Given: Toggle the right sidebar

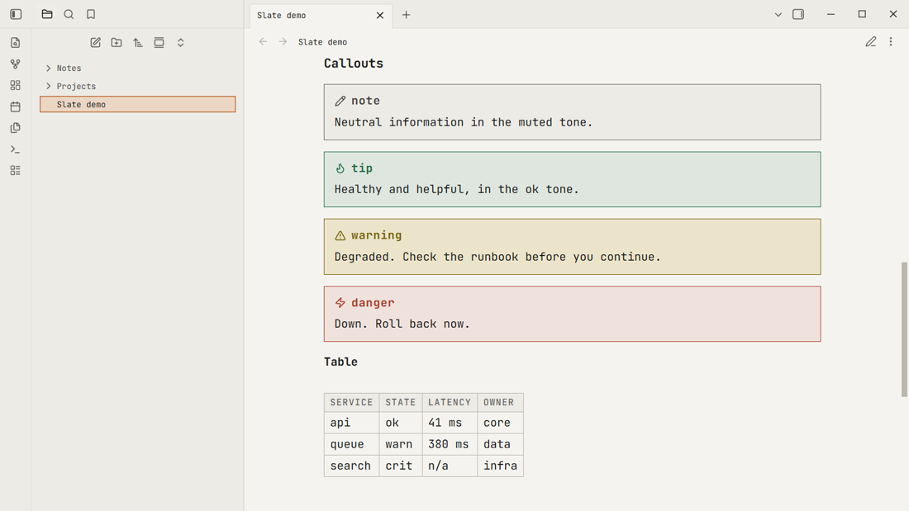Looking at the screenshot, I should pos(798,15).
